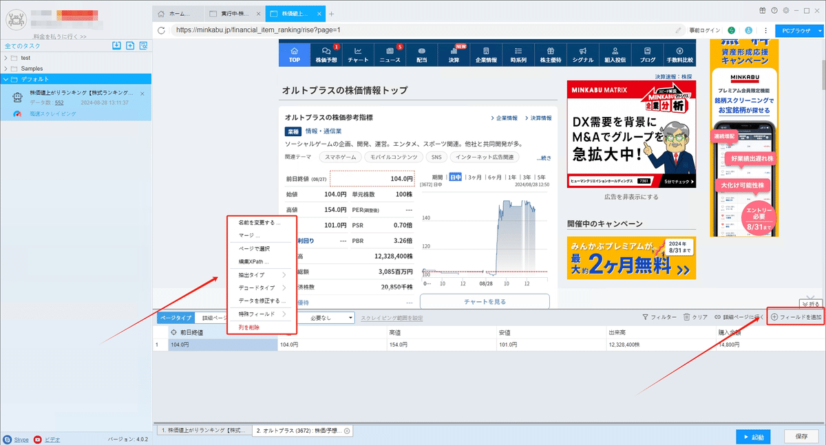Choose 編集XPath from context menu
The height and width of the screenshot is (445, 826).
click(253, 262)
